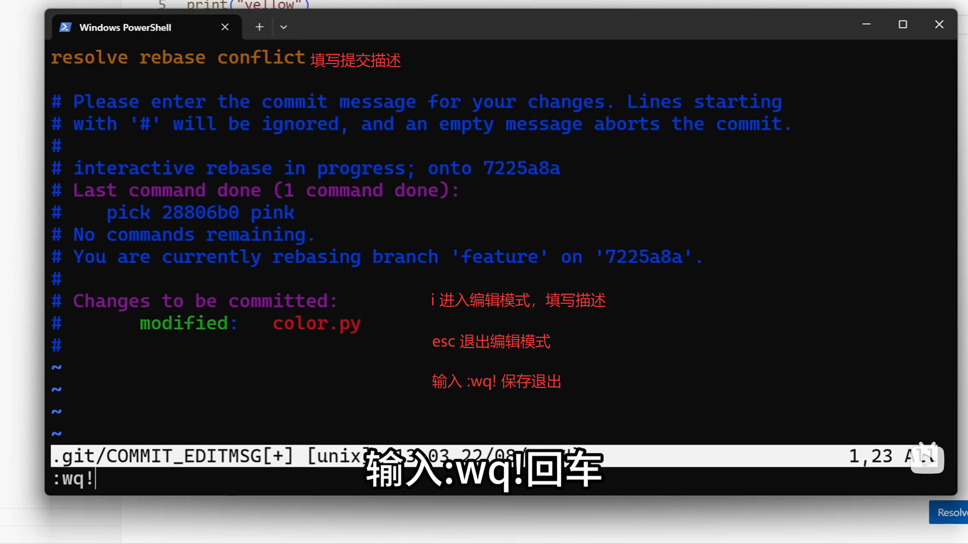
Task: Click the :wq! command line
Action: 74,478
